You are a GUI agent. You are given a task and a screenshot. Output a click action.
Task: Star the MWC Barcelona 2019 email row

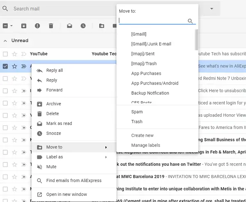coord(15,177)
